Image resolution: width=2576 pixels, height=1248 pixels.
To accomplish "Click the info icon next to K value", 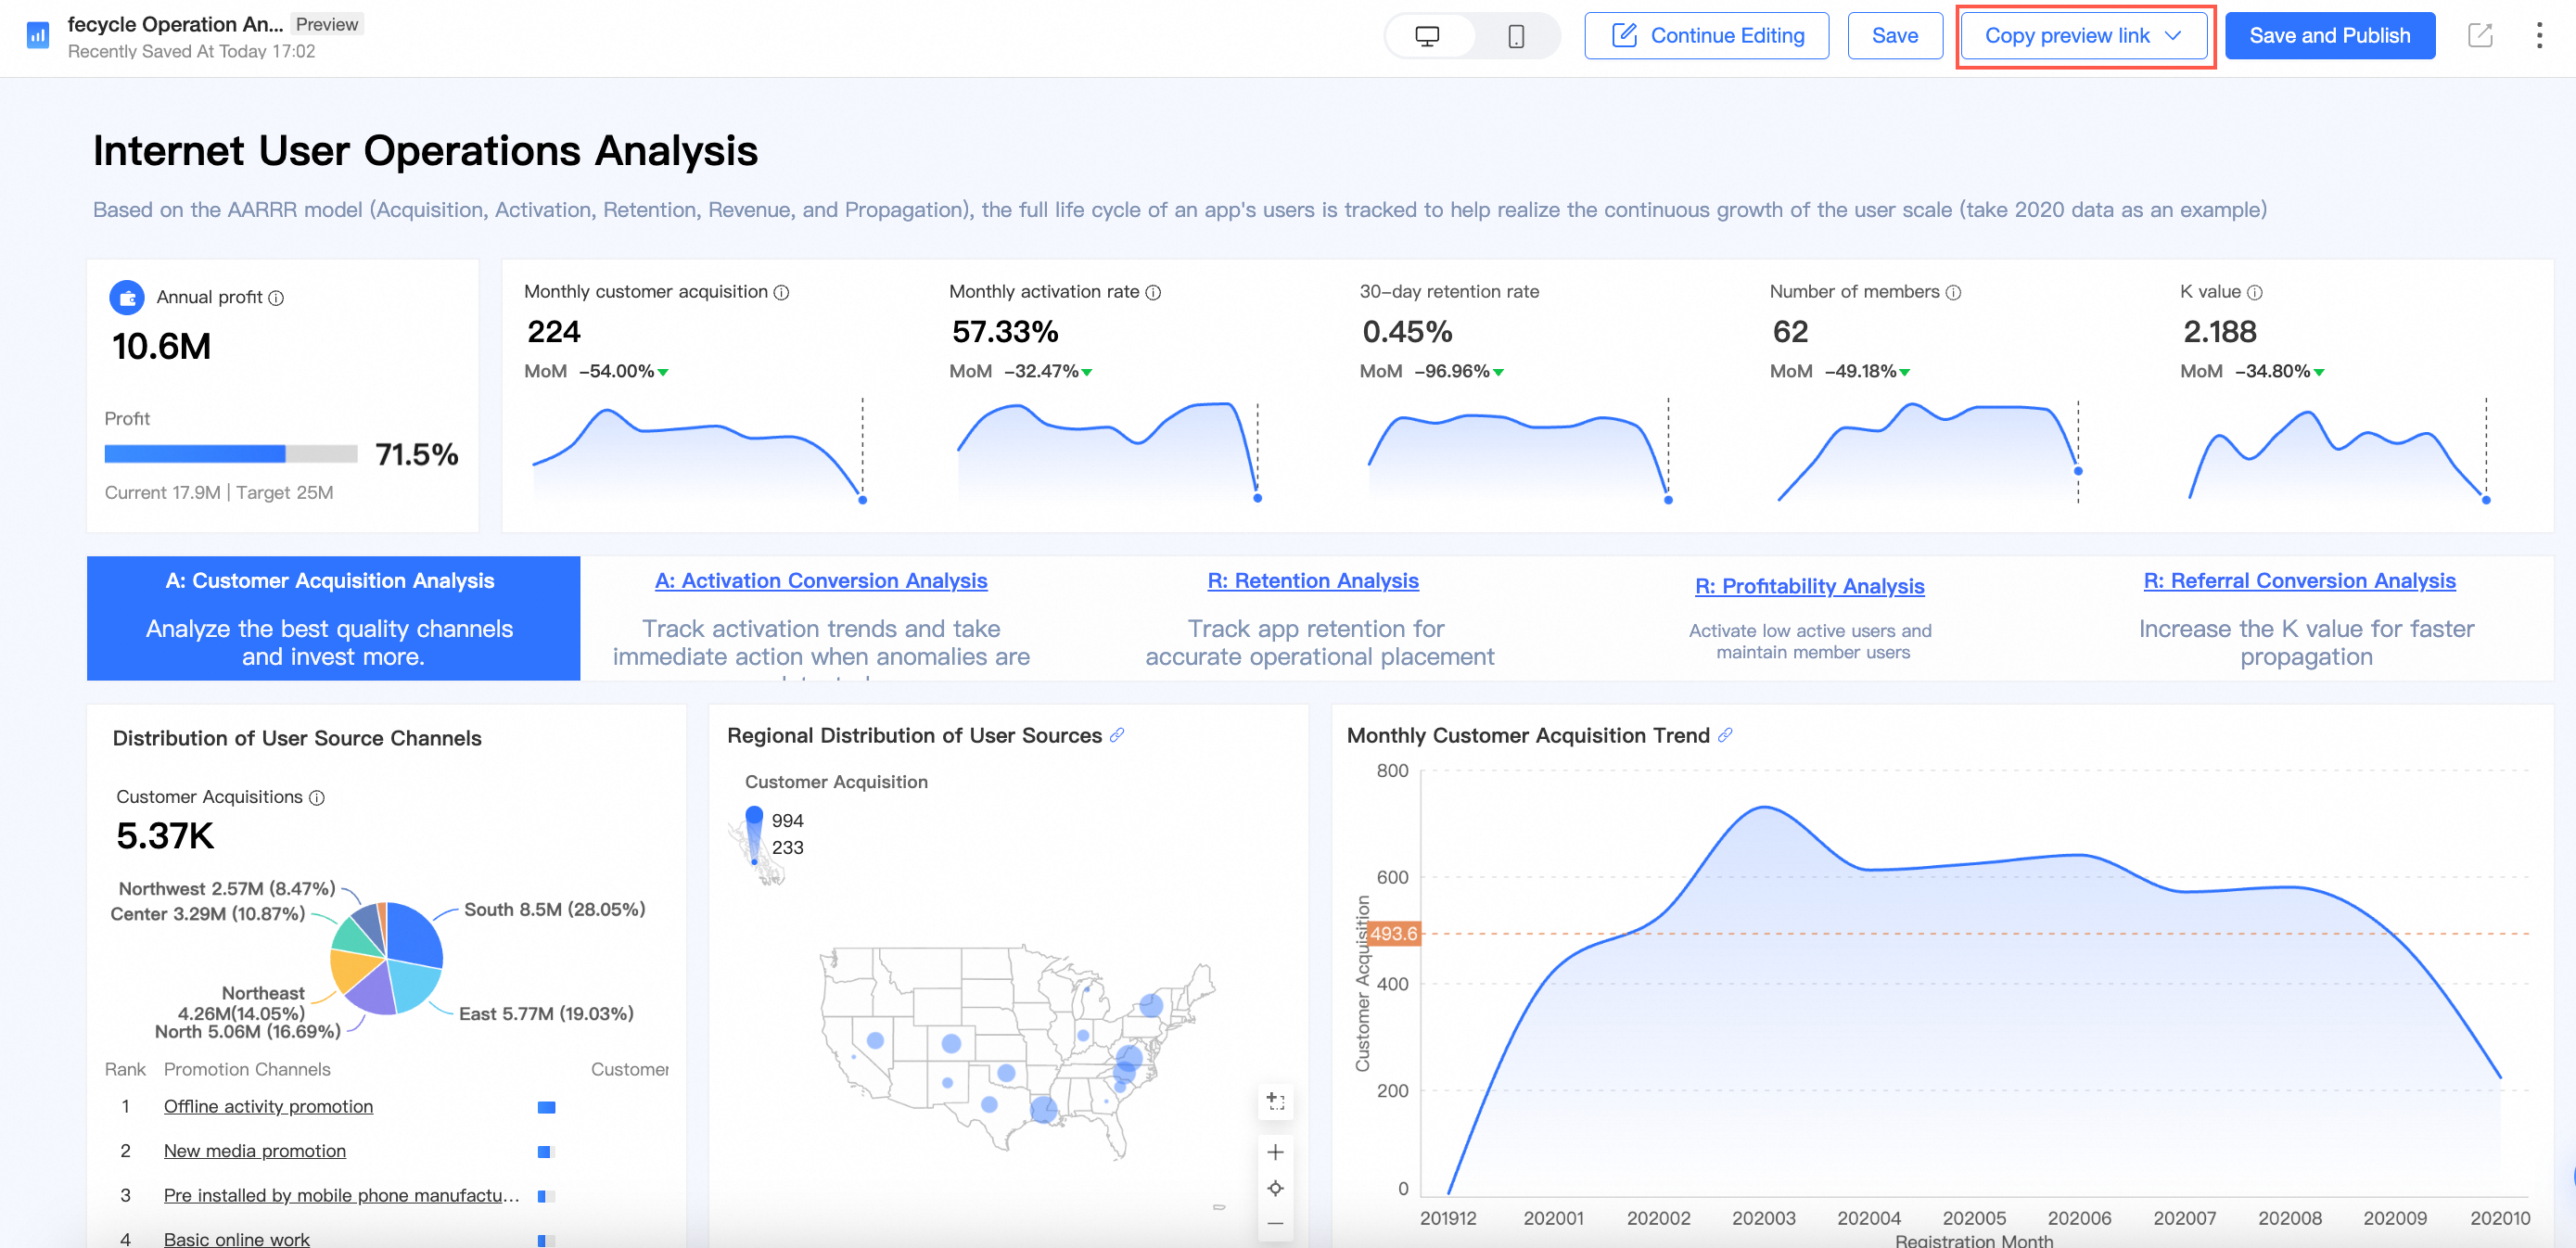I will tap(2254, 292).
